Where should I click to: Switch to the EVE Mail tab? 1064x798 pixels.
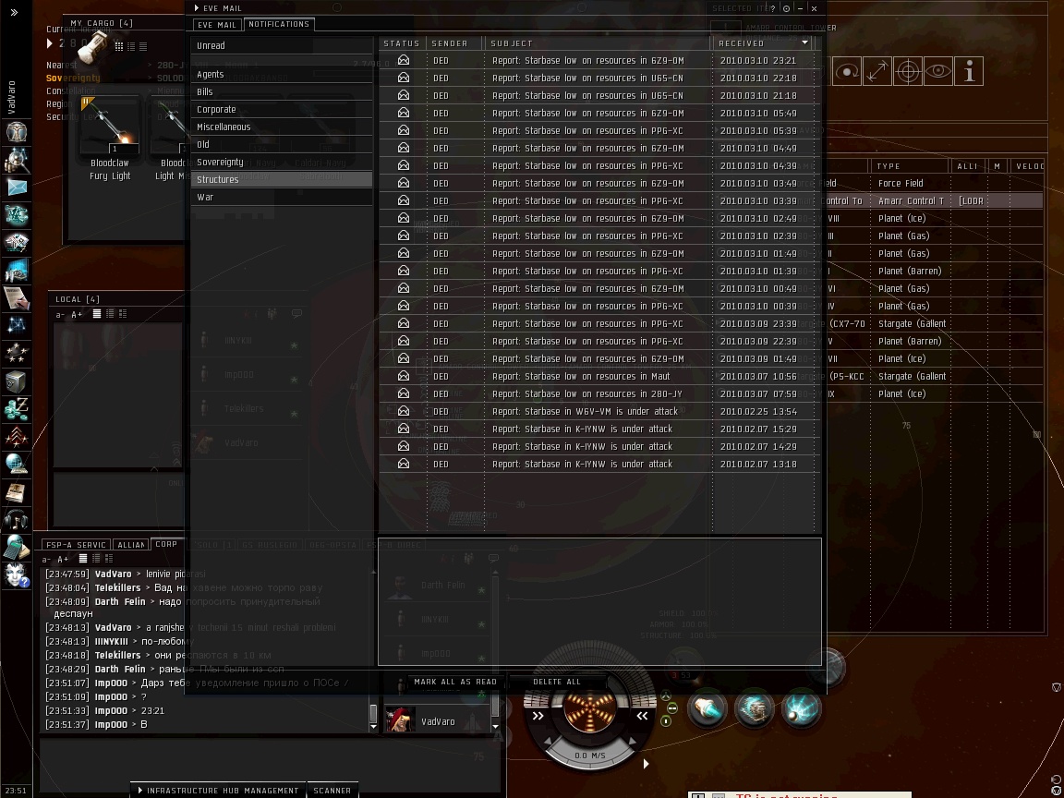[216, 24]
